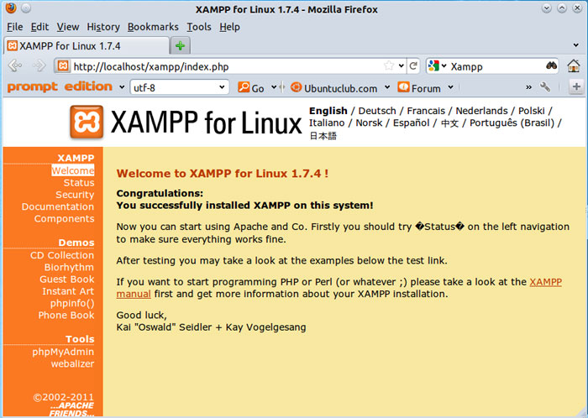Click the plus button on the toolbar end

pos(576,87)
